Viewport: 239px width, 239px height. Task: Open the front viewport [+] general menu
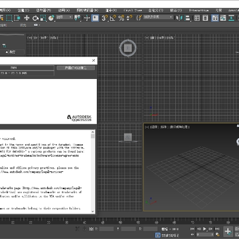[146, 38]
